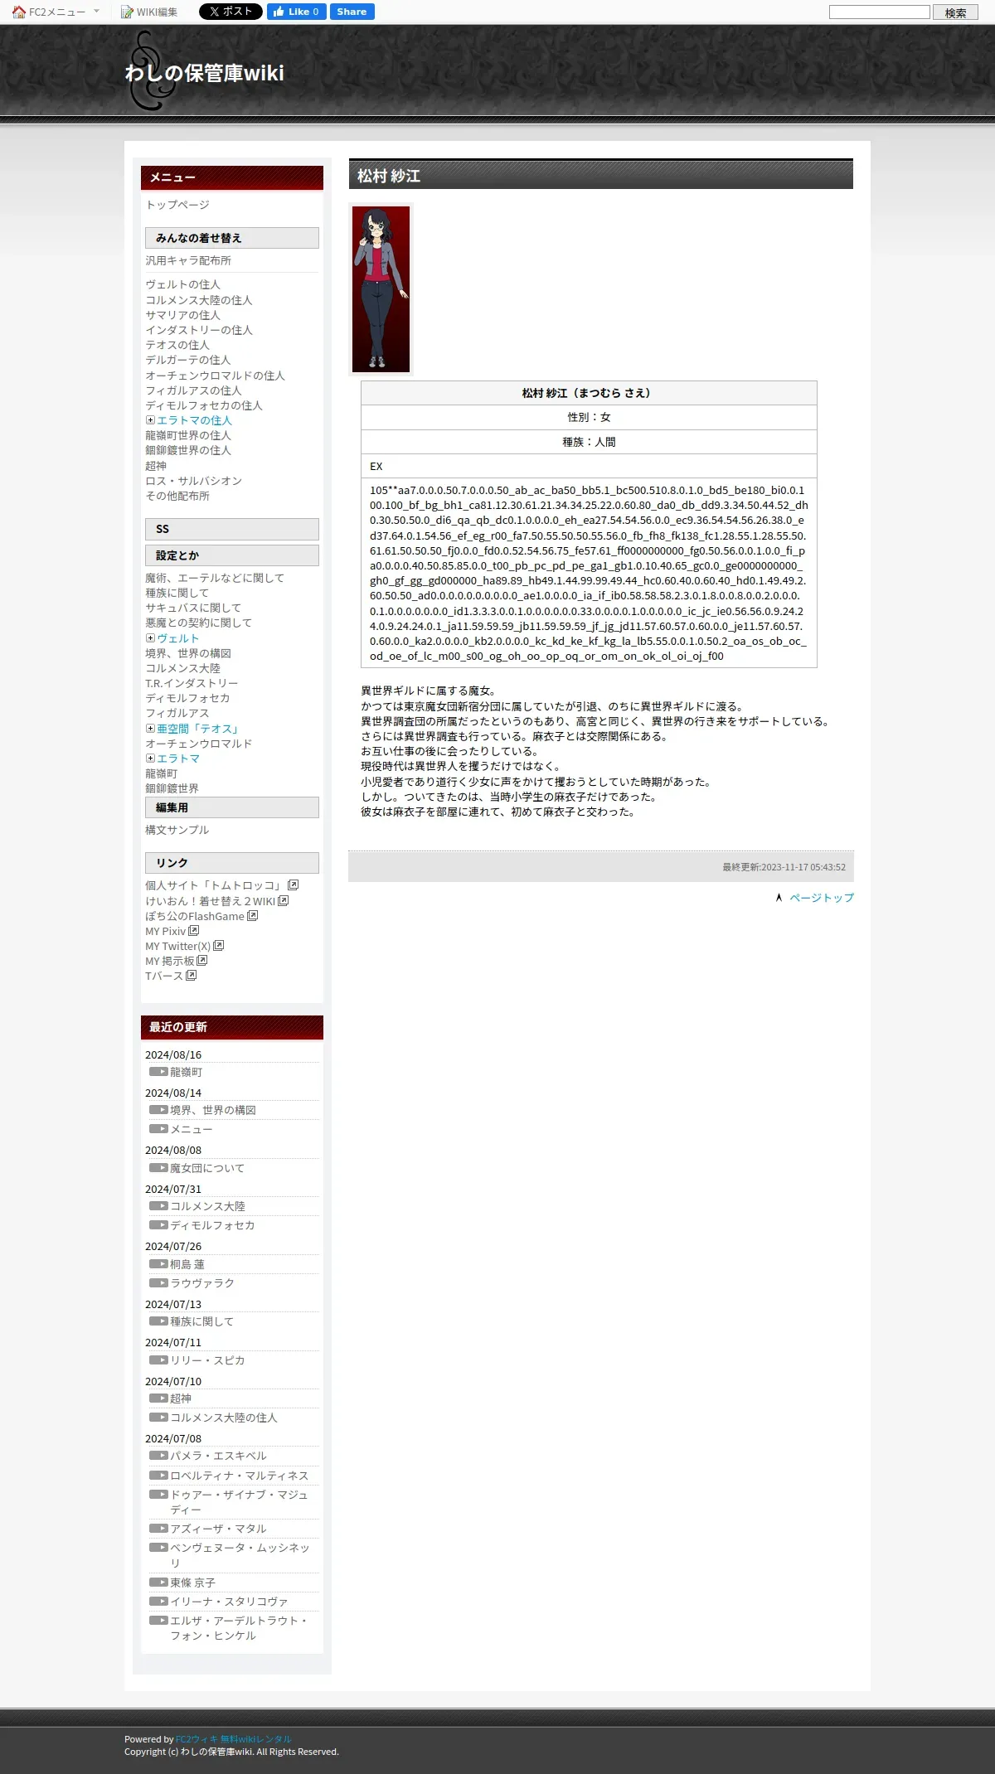Open the わしの保管庫wiki site title
995x1774 pixels.
coord(205,73)
